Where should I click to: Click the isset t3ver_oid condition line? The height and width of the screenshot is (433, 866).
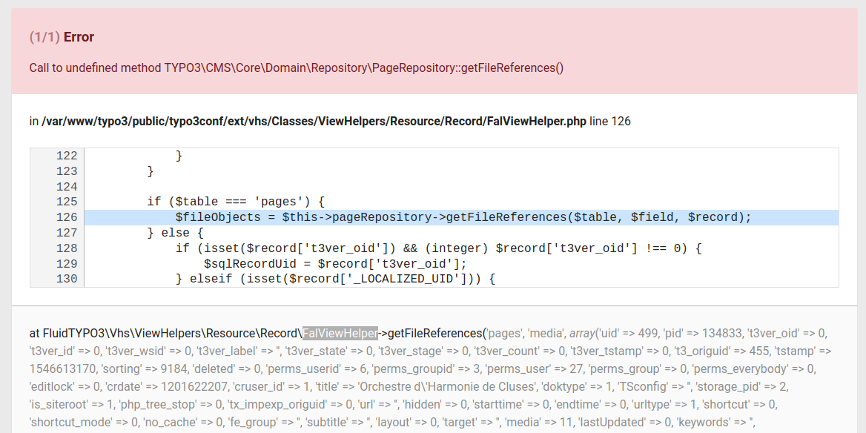click(437, 248)
